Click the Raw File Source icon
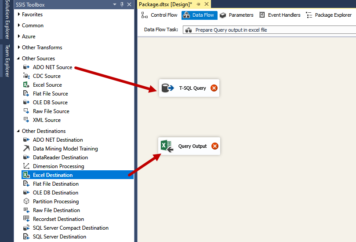This screenshot has height=242, width=356. point(26,111)
